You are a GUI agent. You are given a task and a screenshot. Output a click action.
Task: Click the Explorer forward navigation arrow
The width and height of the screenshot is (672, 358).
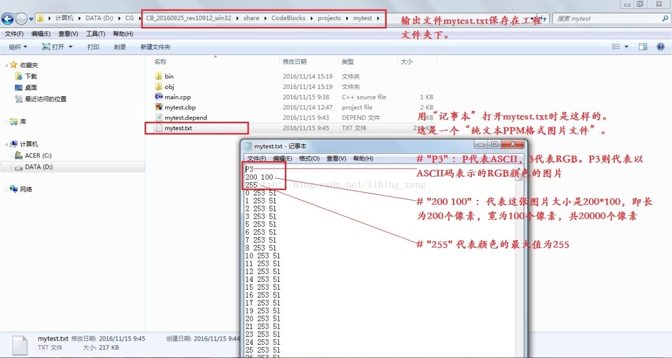[x=21, y=19]
